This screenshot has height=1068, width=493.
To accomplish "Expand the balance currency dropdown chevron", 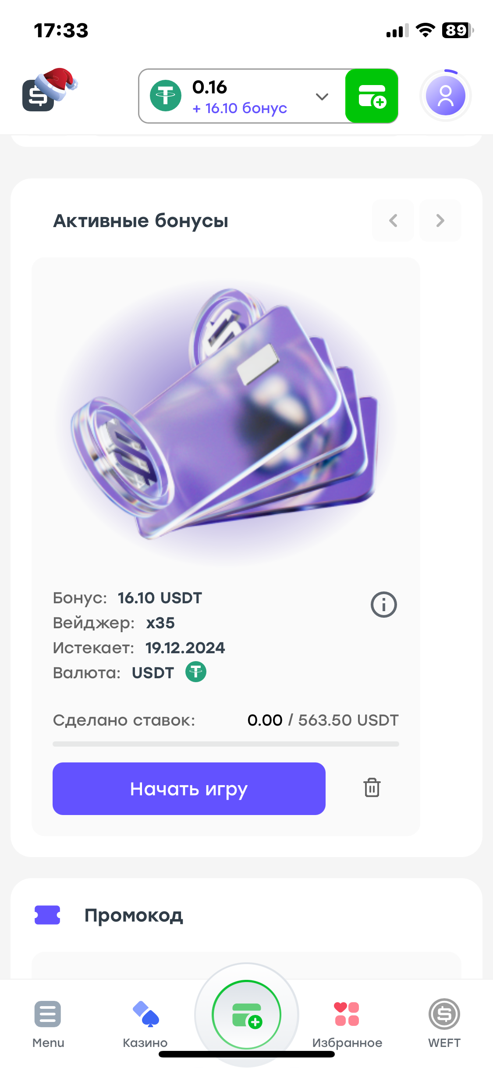I will click(322, 96).
